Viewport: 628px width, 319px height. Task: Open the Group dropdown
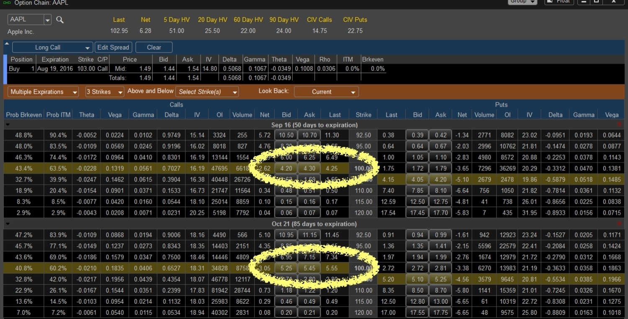[x=522, y=2]
